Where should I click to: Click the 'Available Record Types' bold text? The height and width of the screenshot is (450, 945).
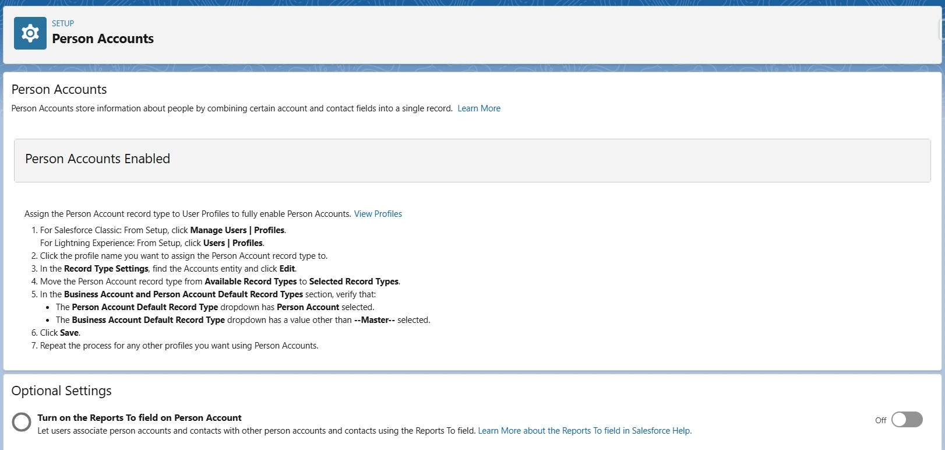pos(251,282)
